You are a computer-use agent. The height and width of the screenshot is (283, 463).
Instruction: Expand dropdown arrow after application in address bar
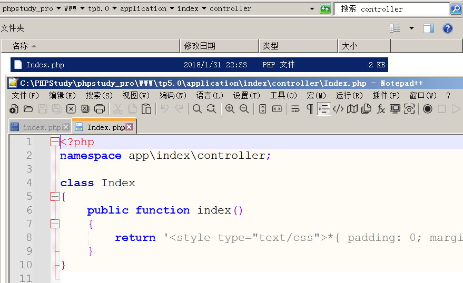click(172, 8)
